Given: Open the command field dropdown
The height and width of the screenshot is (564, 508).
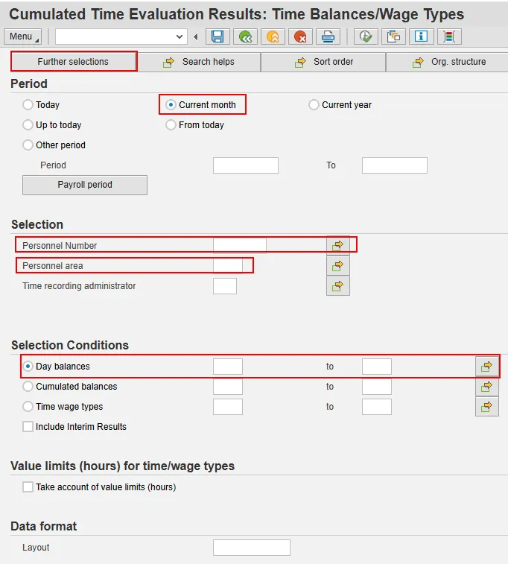Looking at the screenshot, I should pyautogui.click(x=180, y=37).
